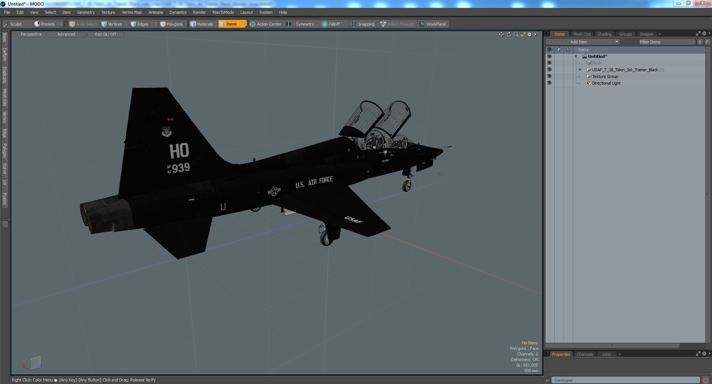This screenshot has height=384, width=712.
Task: Click the Command input field
Action: pos(625,380)
